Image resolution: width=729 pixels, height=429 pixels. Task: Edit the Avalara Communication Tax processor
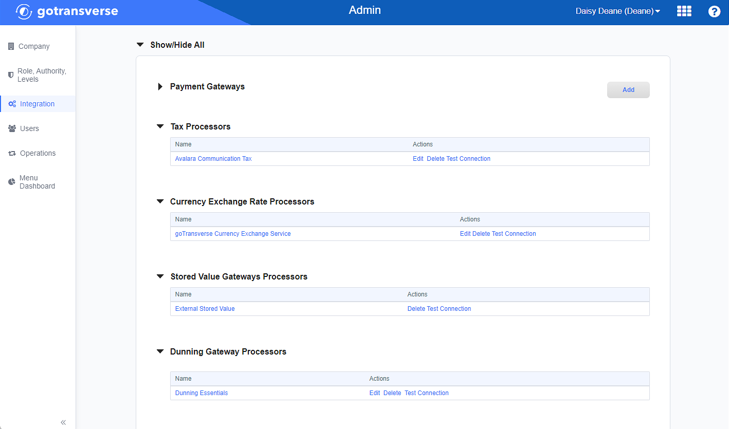coord(418,159)
